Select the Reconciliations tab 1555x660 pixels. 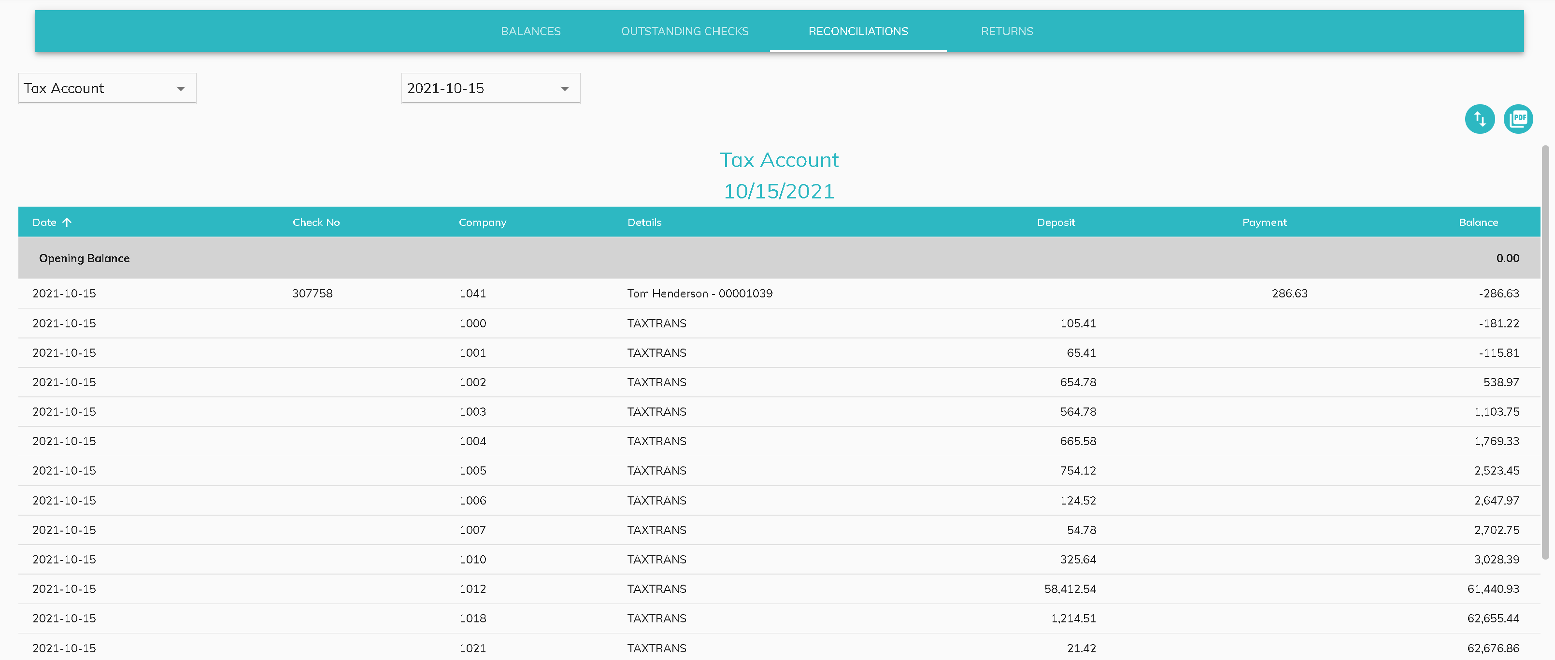pyautogui.click(x=857, y=31)
